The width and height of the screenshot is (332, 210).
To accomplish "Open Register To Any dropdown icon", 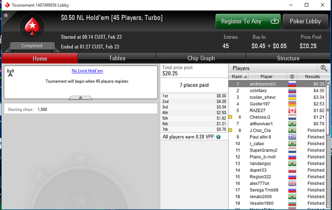I will pyautogui.click(x=275, y=21).
